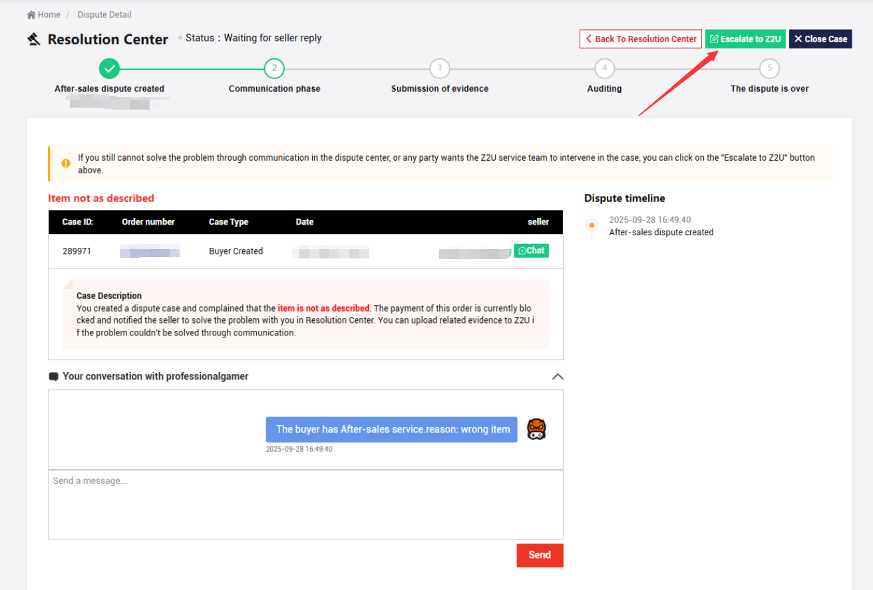This screenshot has width=873, height=590.
Task: Select step 4 Auditing circle
Action: pos(604,68)
